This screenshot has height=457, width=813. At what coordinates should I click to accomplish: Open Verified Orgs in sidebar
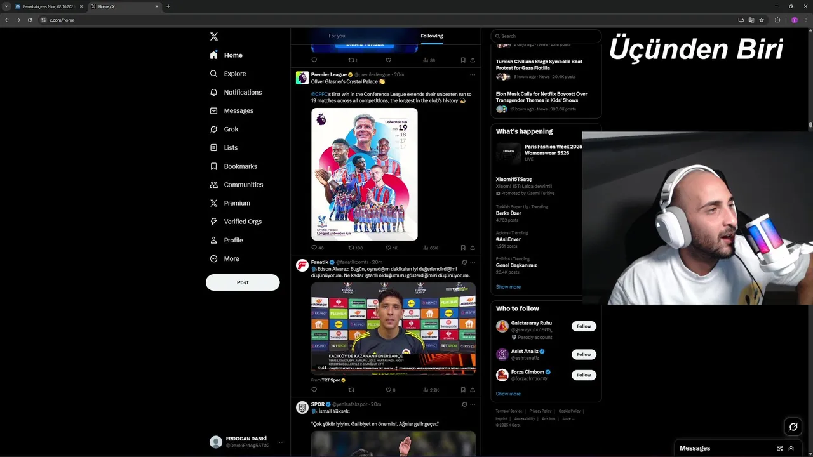tap(236, 222)
